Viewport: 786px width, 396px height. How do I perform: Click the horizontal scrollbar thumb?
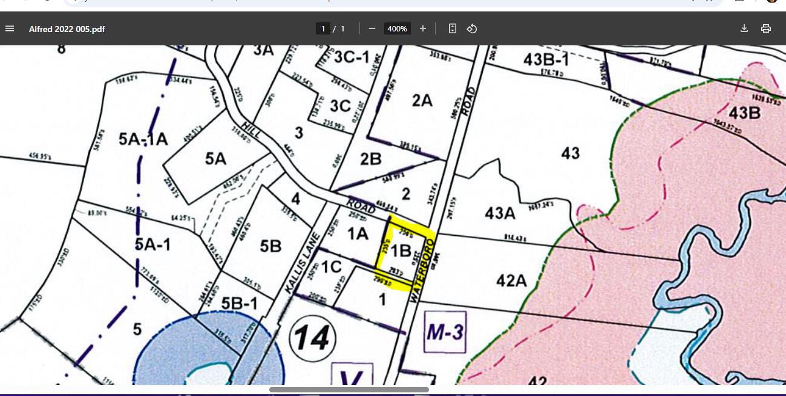(x=349, y=389)
